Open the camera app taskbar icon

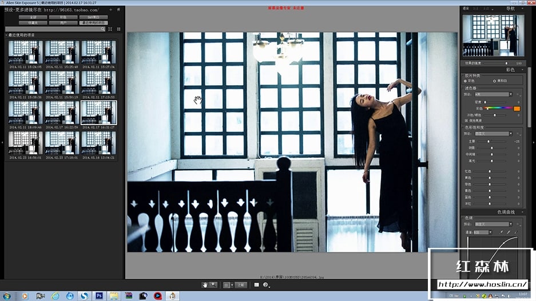tap(143, 296)
